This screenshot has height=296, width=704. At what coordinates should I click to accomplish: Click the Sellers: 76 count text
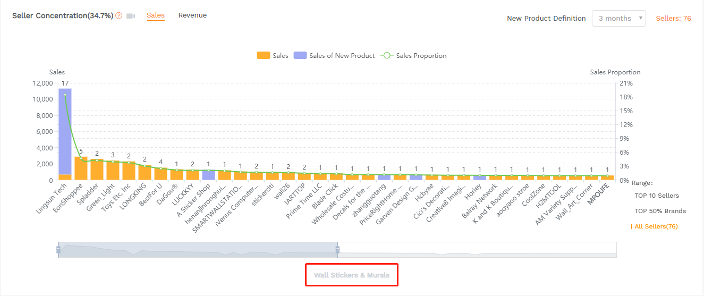pos(673,18)
